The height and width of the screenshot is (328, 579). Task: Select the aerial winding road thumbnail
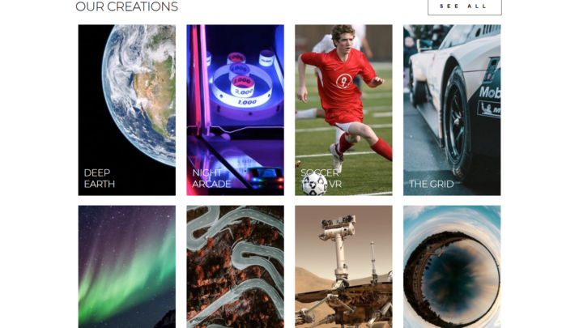click(235, 266)
